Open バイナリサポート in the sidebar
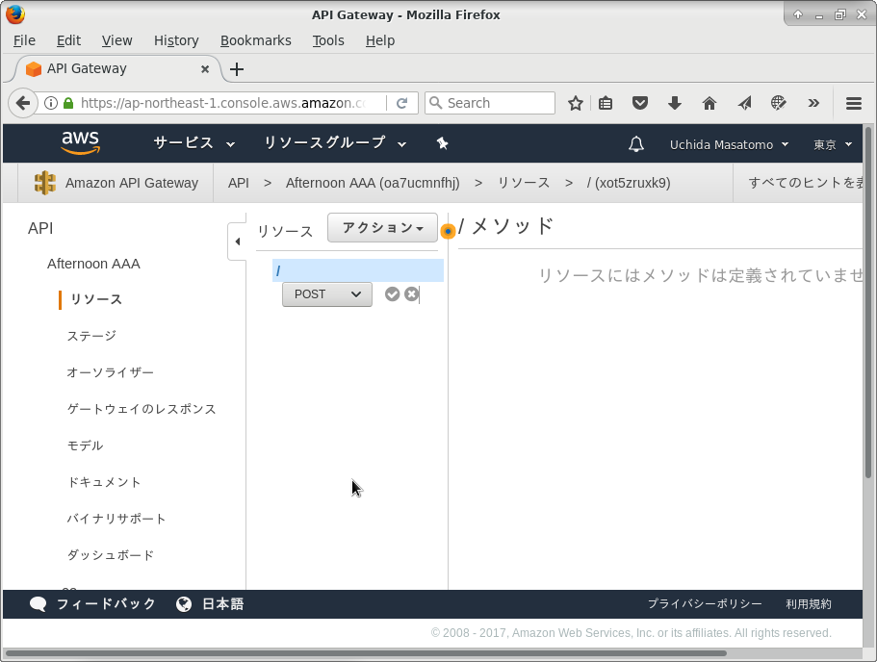 [x=116, y=519]
